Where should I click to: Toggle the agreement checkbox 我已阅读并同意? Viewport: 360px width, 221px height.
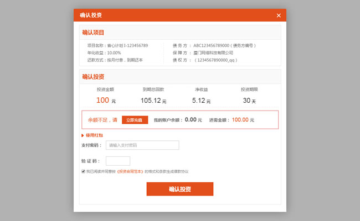click(83, 171)
